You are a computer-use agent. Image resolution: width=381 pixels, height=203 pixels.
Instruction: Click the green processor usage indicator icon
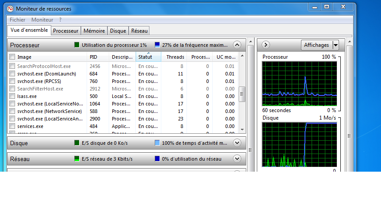coord(77,45)
